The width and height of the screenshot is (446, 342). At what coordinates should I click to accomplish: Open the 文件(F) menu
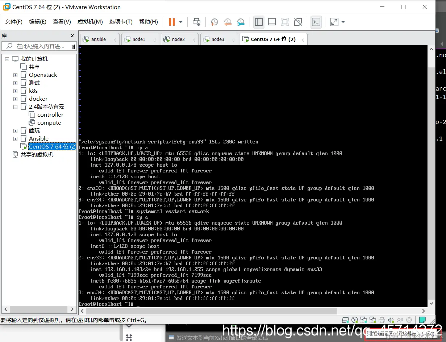point(14,22)
